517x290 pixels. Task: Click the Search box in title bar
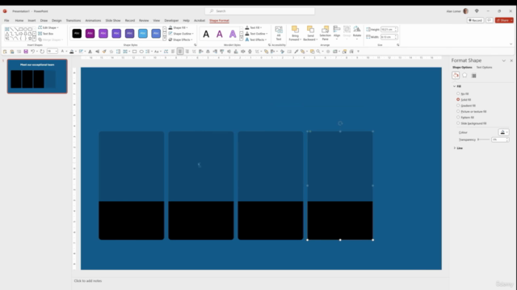(x=259, y=10)
